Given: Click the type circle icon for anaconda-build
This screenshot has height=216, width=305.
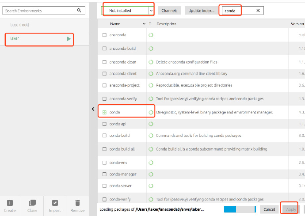Looking at the screenshot, I should (151, 49).
